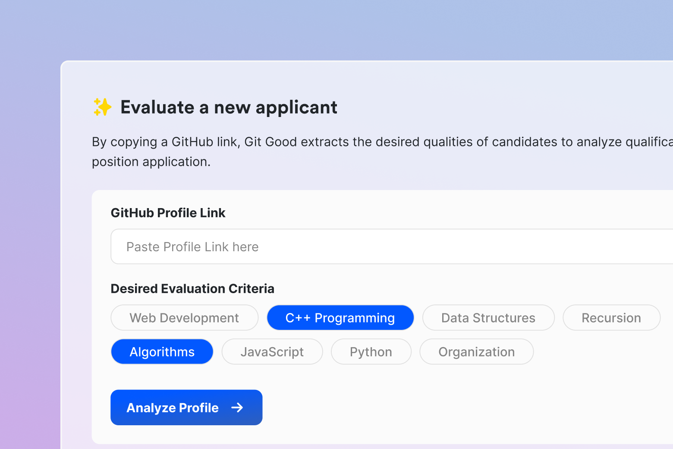Screen dimensions: 673x449
Task: Deselect the C++ Programming criteria chip
Action: (x=340, y=318)
